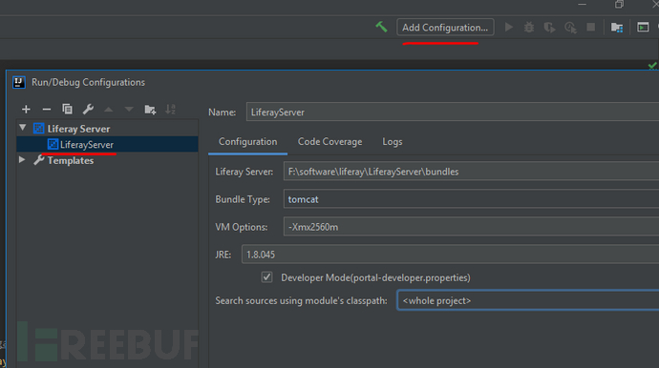
Task: Click the Run with Coverage shield icon
Action: click(x=549, y=28)
